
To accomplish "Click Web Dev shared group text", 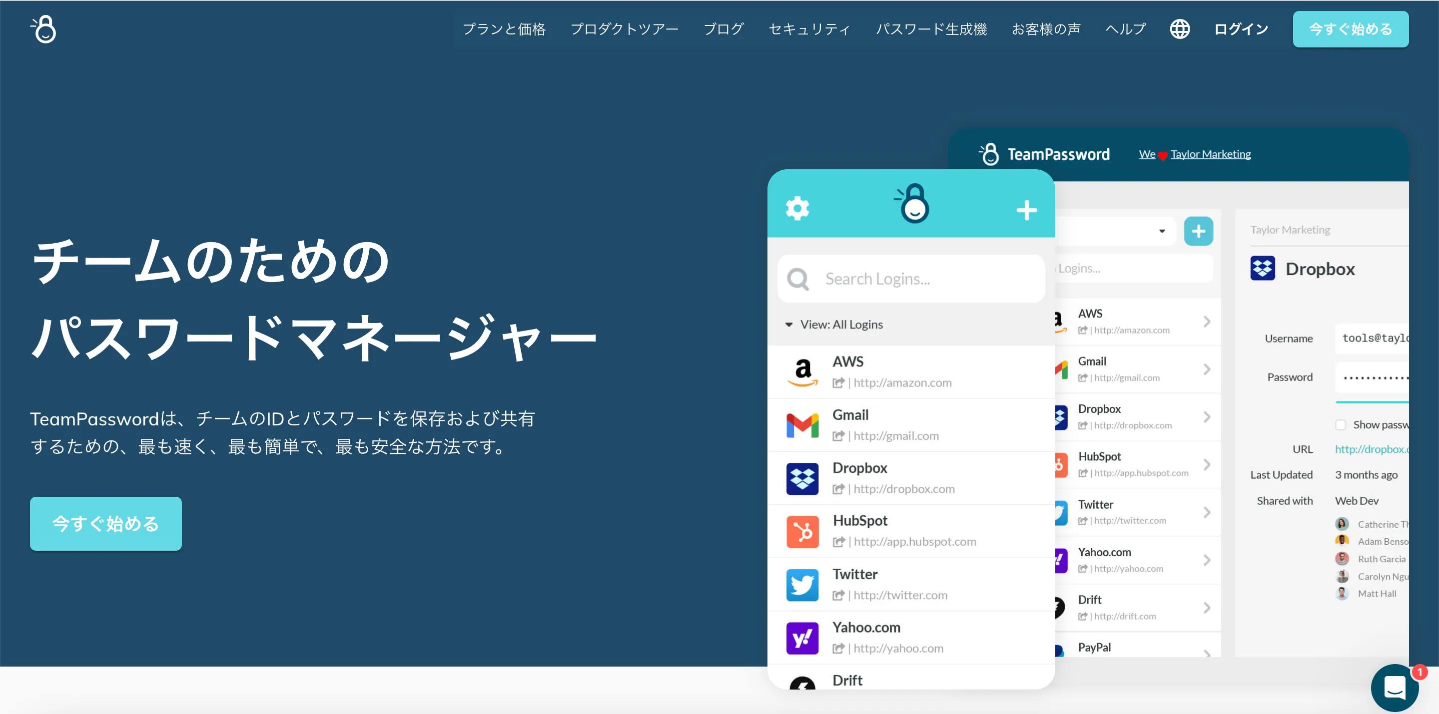I will coord(1357,501).
